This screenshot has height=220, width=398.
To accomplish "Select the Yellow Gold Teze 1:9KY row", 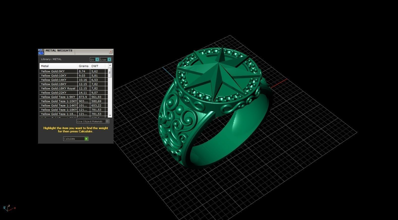I will [x=74, y=97].
